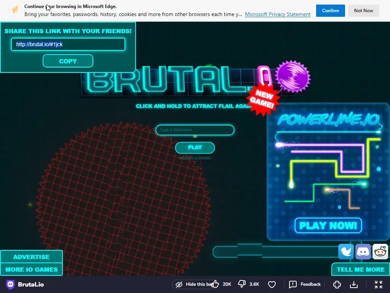Click the thumbs down dislike icon

242,284
